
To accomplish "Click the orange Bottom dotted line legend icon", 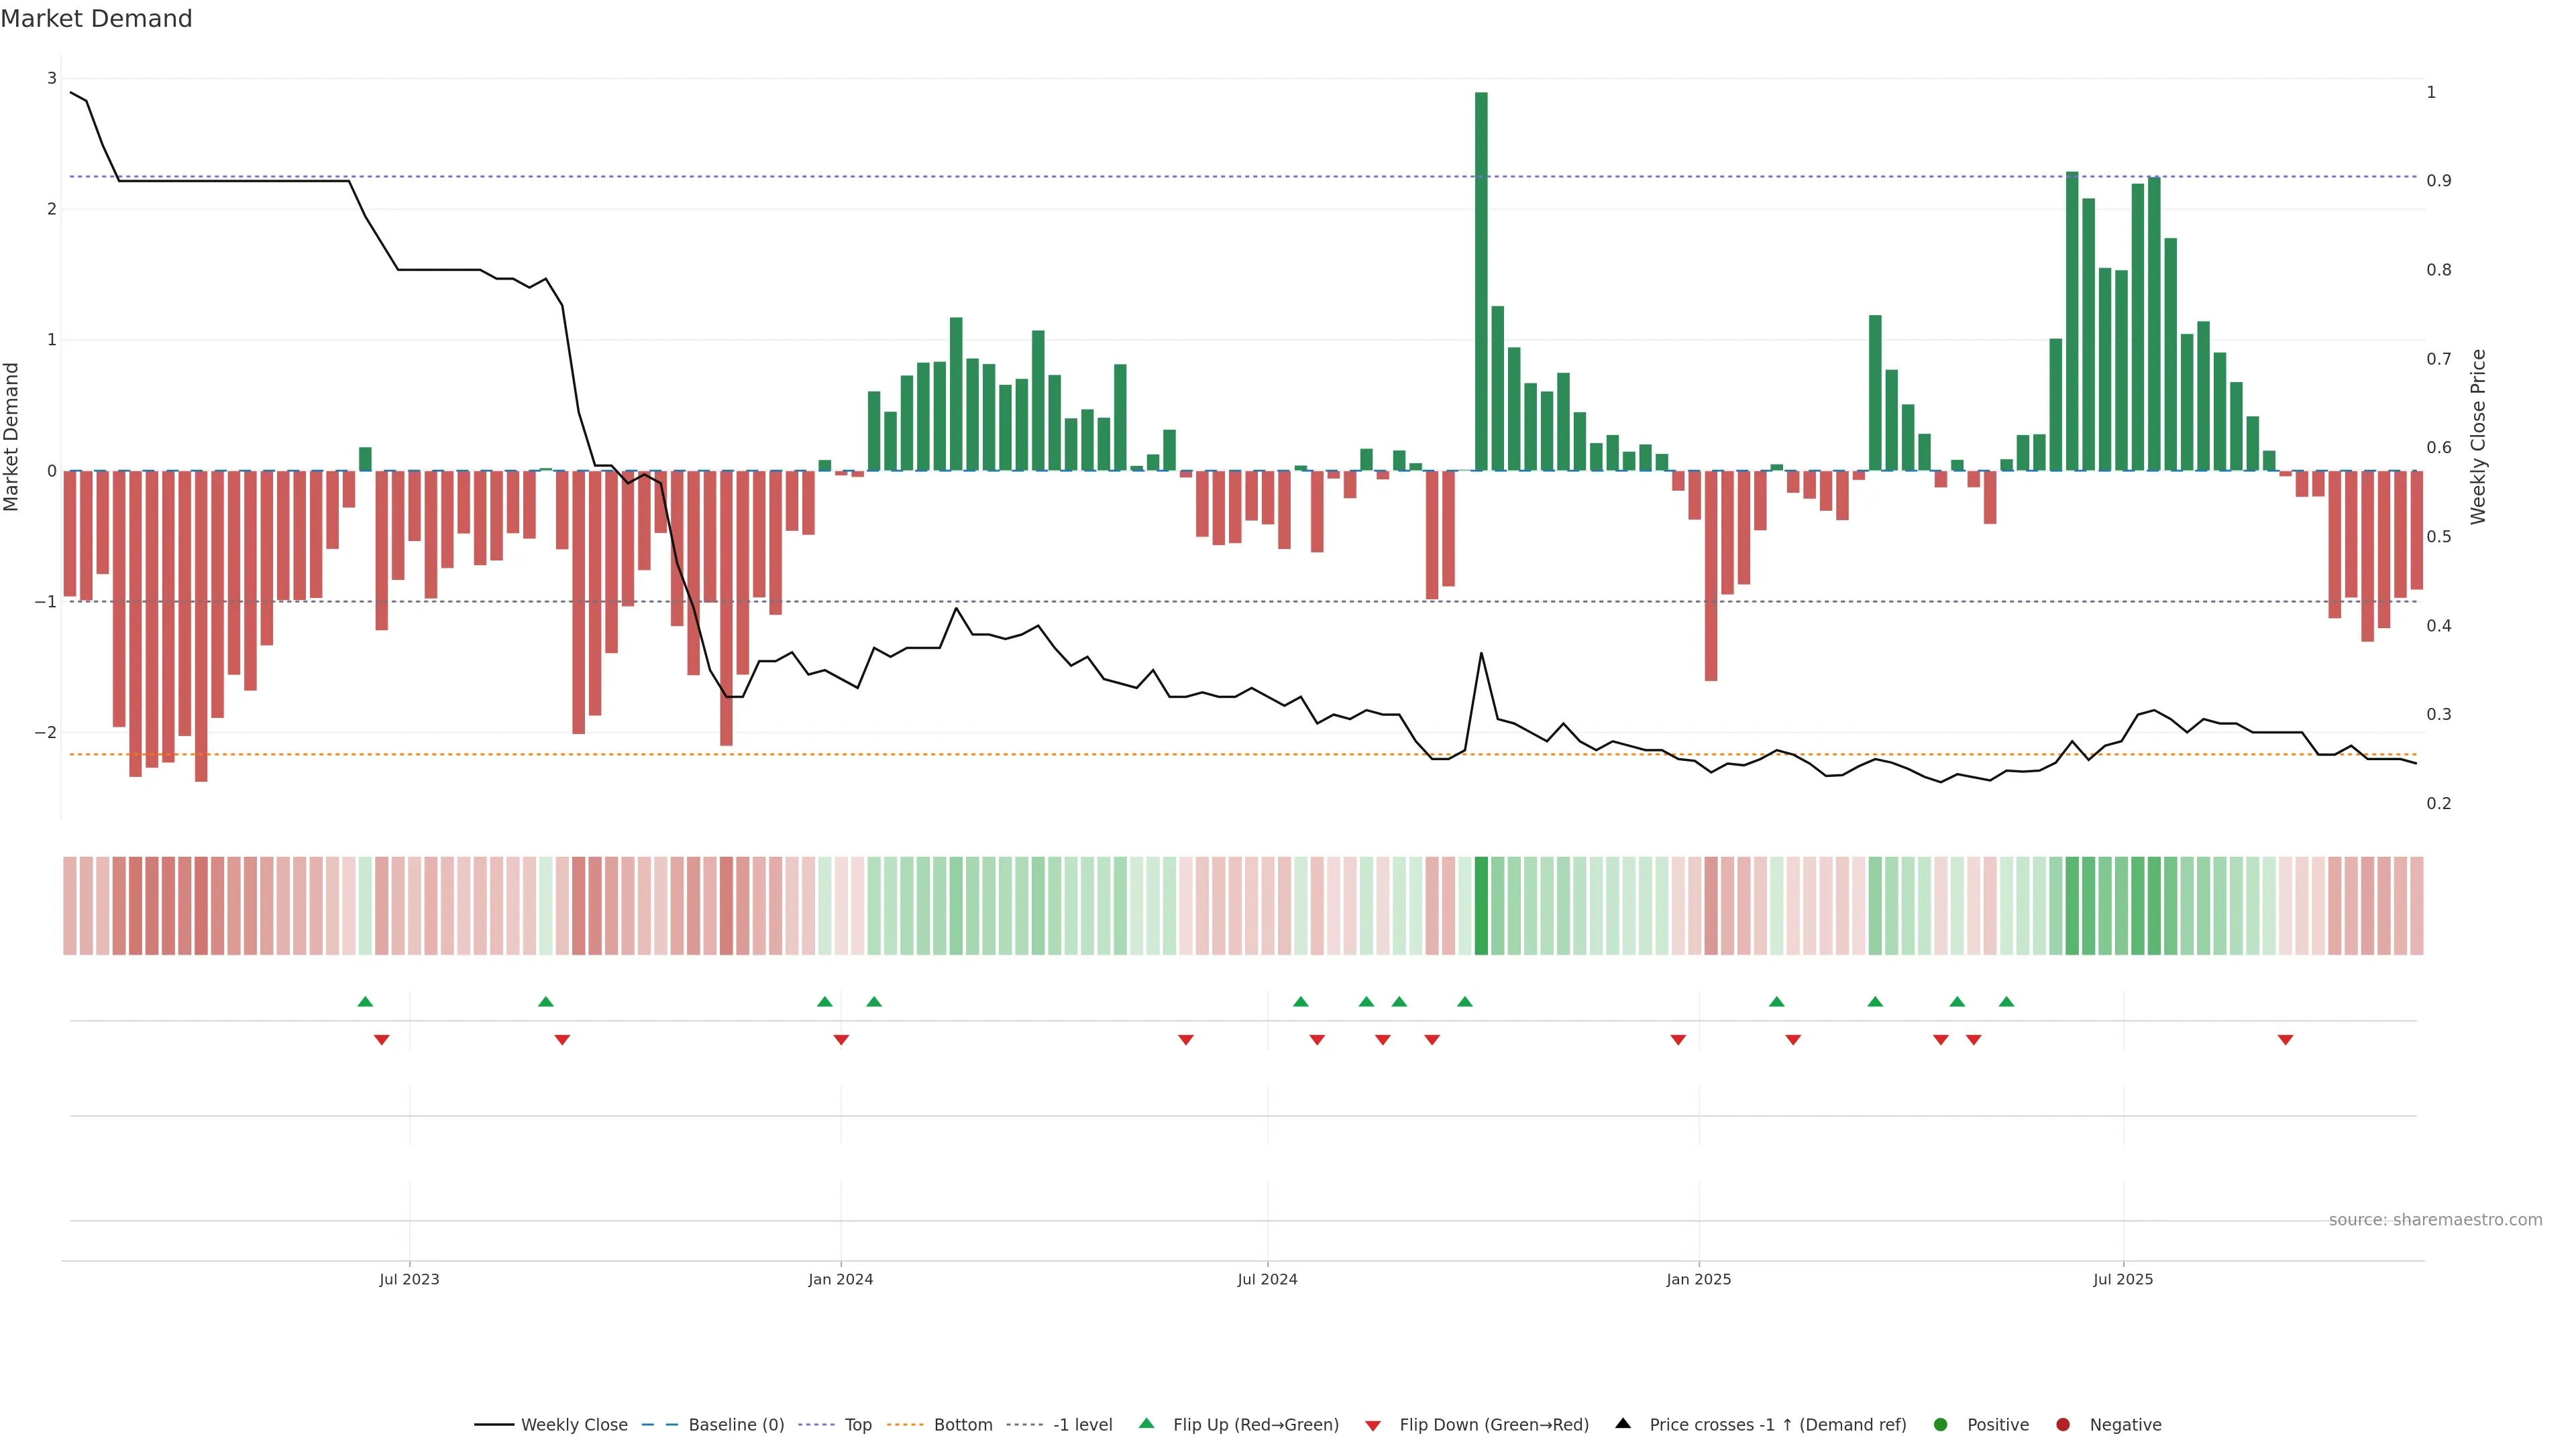I will [x=905, y=1424].
